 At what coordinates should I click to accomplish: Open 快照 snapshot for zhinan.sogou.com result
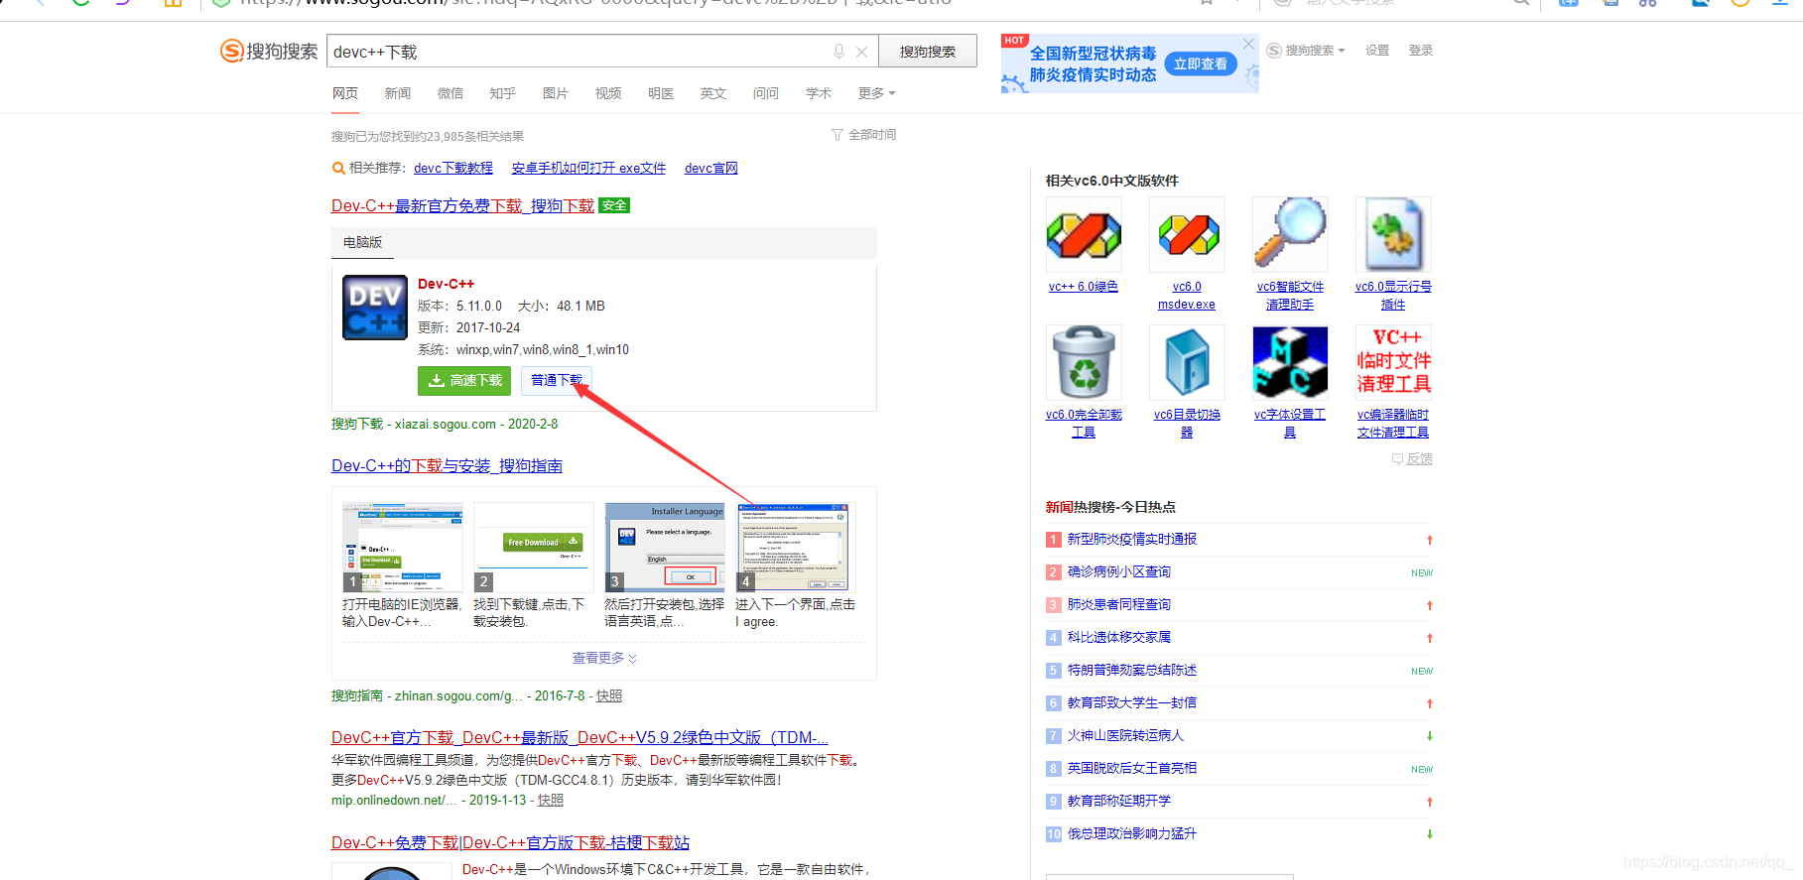(609, 696)
